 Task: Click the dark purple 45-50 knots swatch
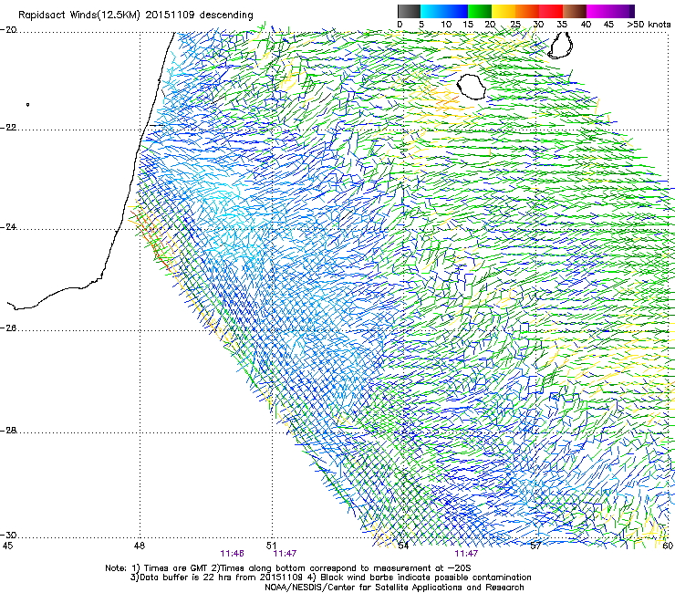[x=622, y=11]
